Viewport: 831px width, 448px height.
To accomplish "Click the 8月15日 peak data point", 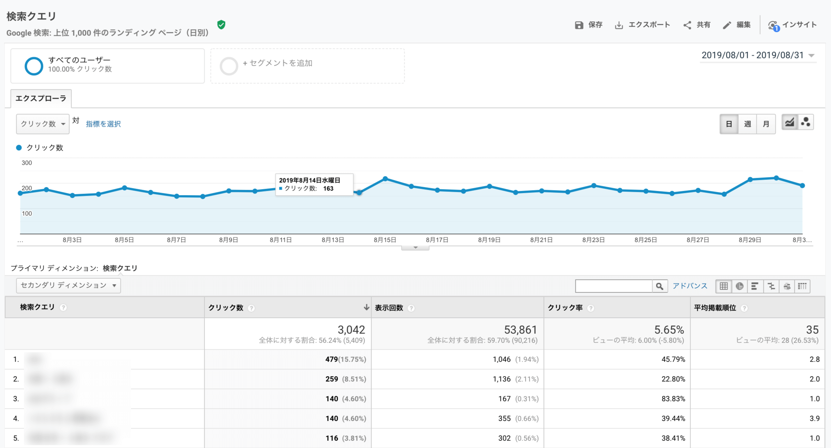I will click(385, 179).
